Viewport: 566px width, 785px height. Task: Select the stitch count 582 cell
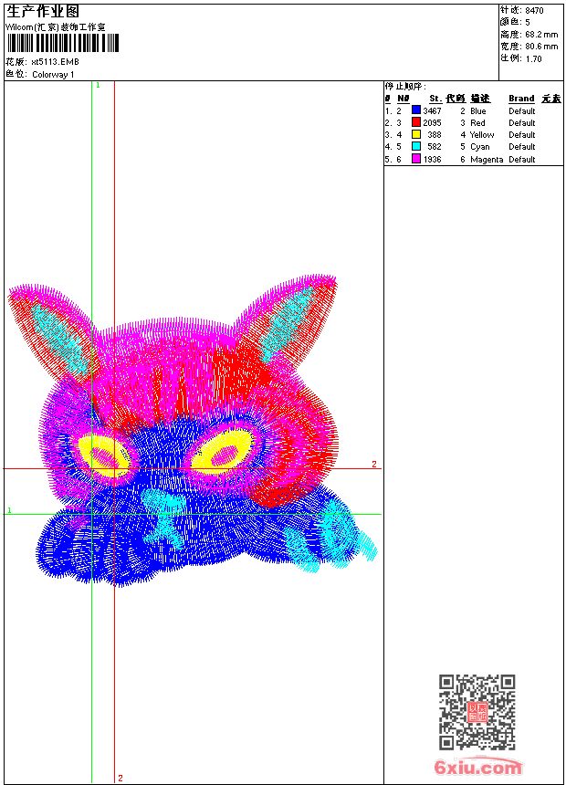tap(435, 147)
